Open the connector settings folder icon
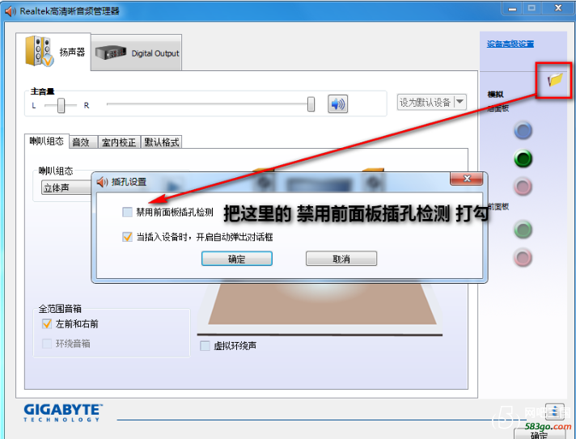This screenshot has width=576, height=439. coord(555,80)
